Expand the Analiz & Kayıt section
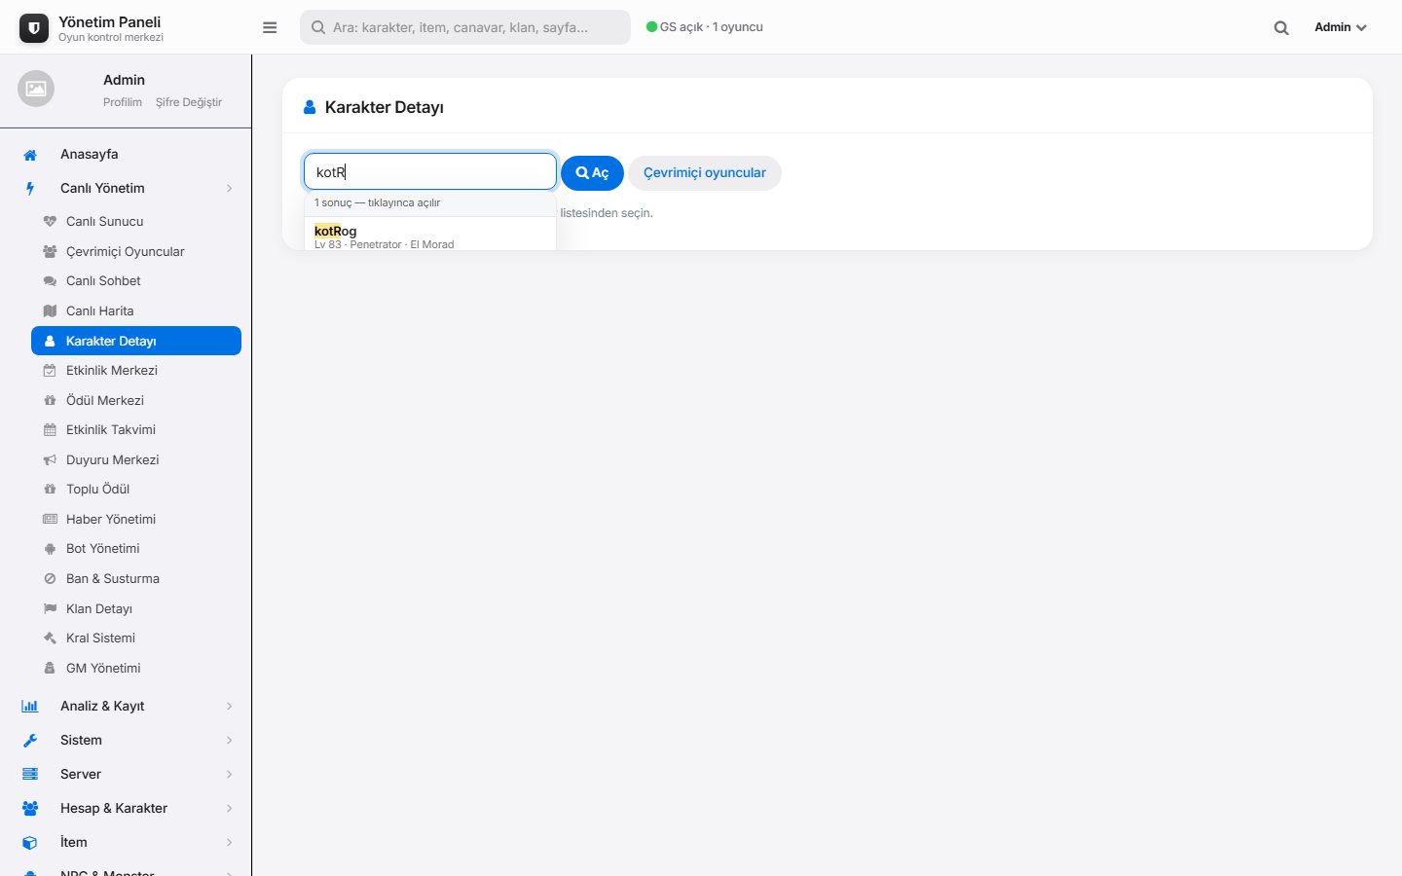The image size is (1402, 876). coord(126,706)
